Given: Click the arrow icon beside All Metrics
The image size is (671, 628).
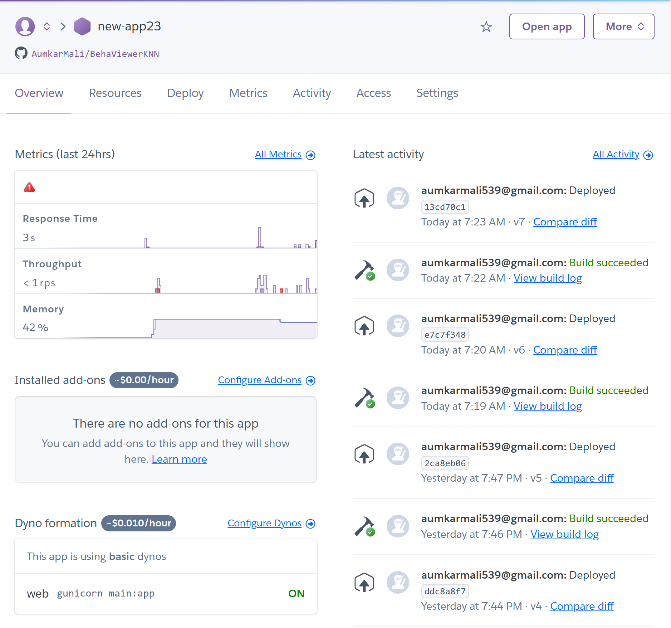Looking at the screenshot, I should [x=310, y=155].
